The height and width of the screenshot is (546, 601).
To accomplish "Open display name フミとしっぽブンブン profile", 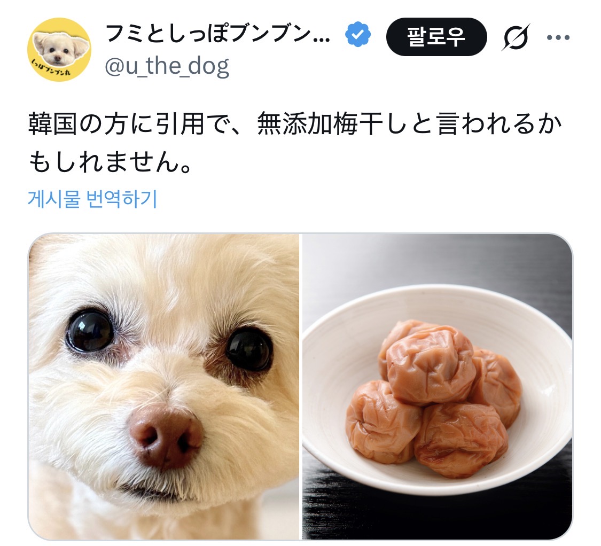I will pyautogui.click(x=217, y=34).
